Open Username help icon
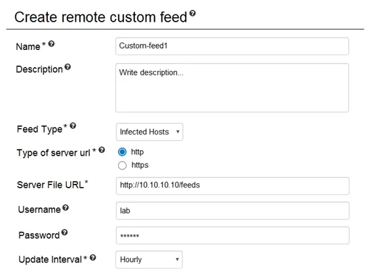This screenshot has width=371, height=279. pyautogui.click(x=66, y=208)
